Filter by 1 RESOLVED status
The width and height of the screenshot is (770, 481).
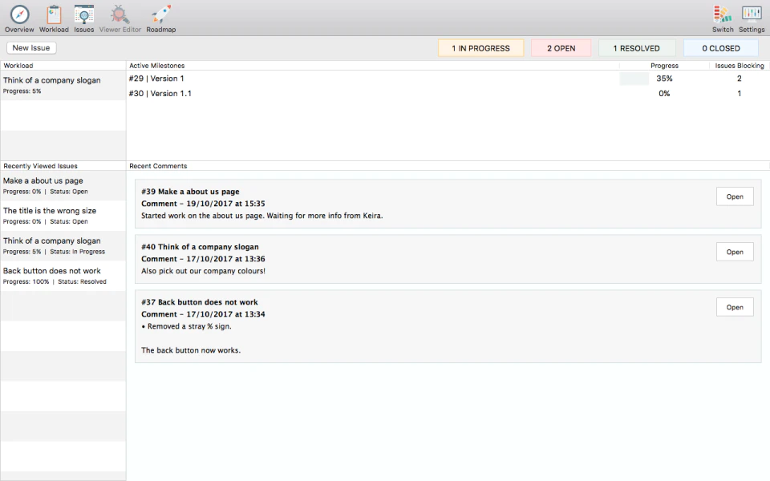636,48
